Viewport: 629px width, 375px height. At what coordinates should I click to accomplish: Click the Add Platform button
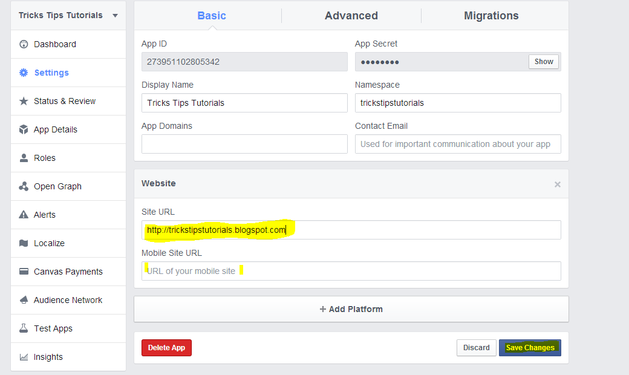[351, 309]
